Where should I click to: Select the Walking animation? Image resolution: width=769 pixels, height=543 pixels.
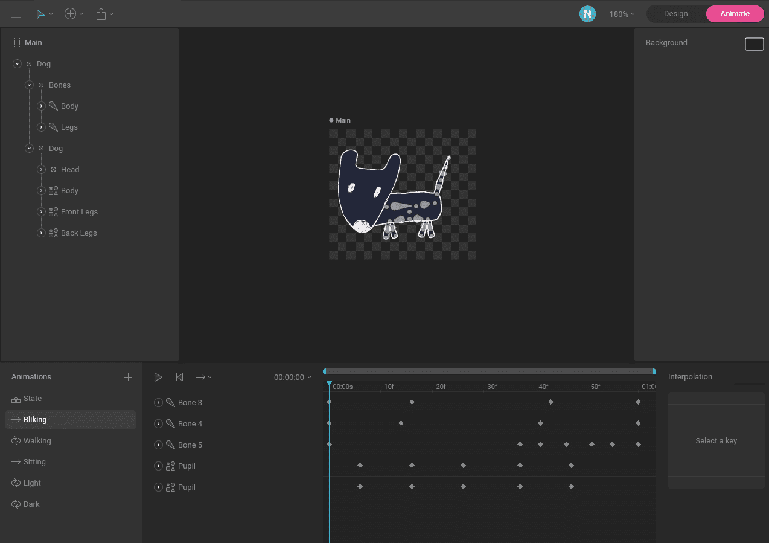(x=37, y=441)
